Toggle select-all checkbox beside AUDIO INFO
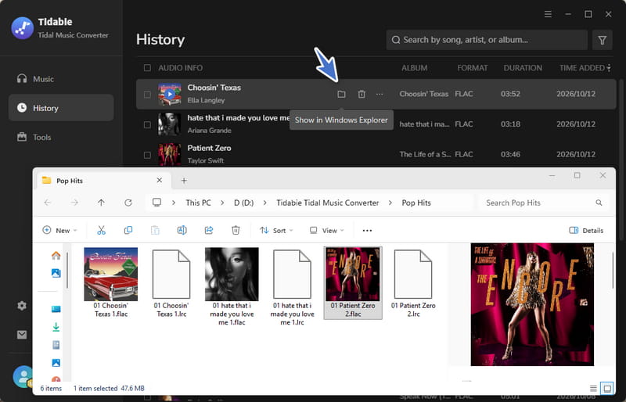Image resolution: width=626 pixels, height=402 pixels. (147, 68)
